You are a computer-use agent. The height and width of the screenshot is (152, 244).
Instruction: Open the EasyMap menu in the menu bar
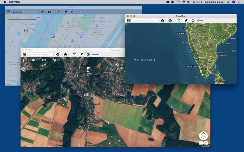[x=14, y=2]
